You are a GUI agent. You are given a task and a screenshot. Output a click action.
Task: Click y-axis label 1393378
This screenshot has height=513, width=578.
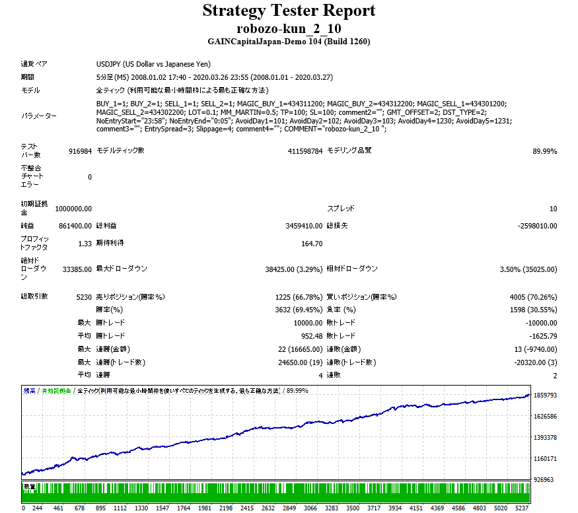[x=545, y=438]
